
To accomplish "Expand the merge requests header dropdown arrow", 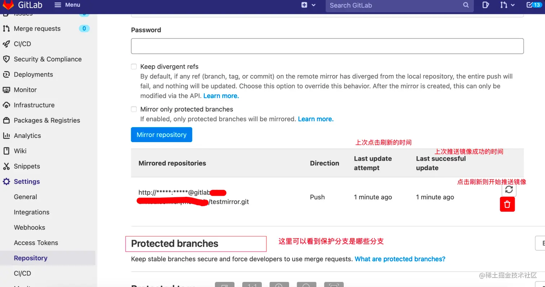I will click(513, 5).
